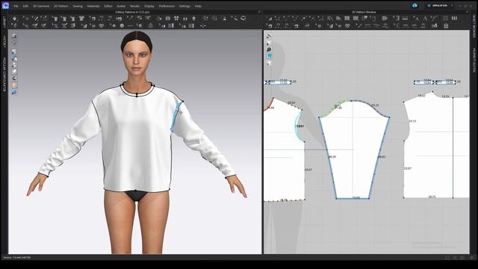
Task: Click the Edit Sewing icon in 2D toolbar
Action: (269, 26)
